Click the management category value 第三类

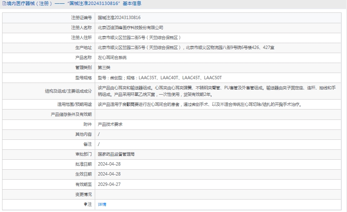click(x=104, y=68)
